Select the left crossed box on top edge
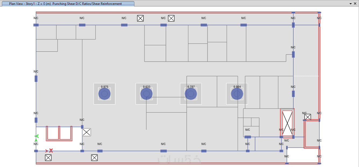Viewport: 359px width, 167px height. (x=140, y=18)
